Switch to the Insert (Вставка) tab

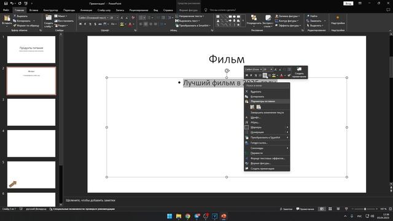[x=34, y=10]
